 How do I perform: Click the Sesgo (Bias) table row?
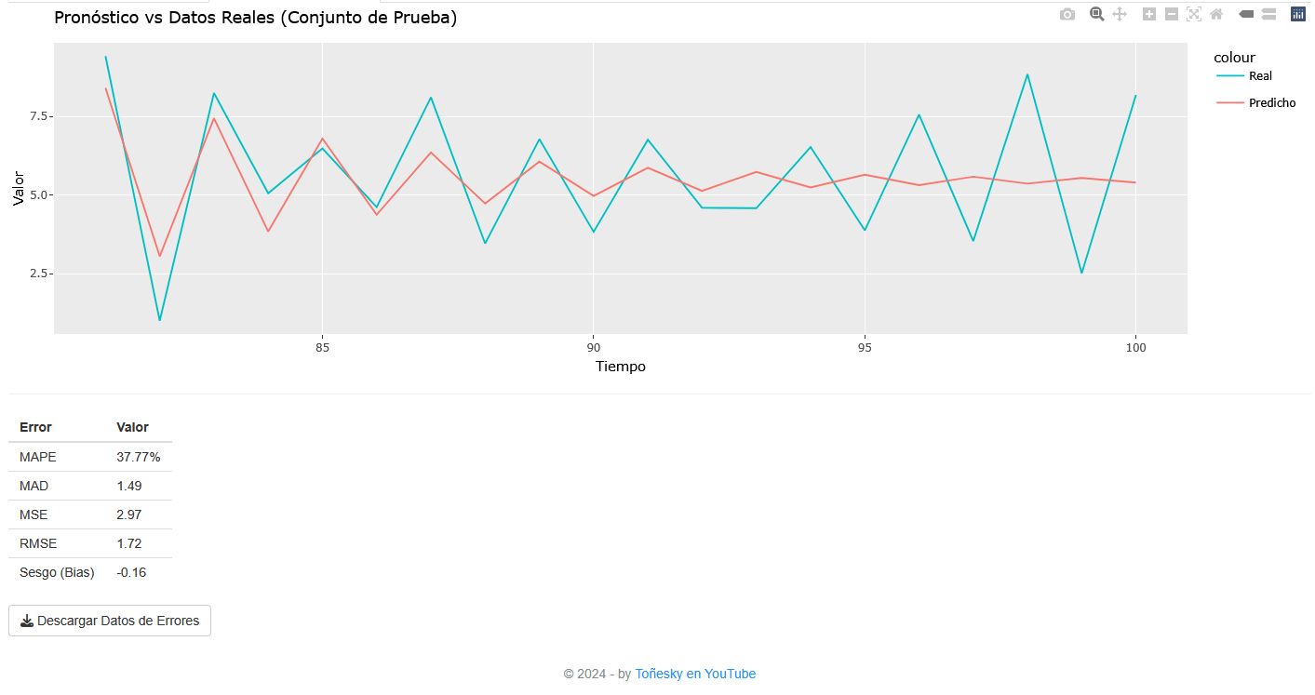[x=89, y=572]
